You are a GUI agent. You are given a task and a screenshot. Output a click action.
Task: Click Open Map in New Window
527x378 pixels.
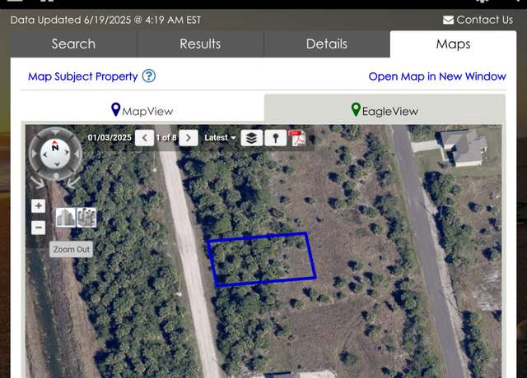pos(437,76)
